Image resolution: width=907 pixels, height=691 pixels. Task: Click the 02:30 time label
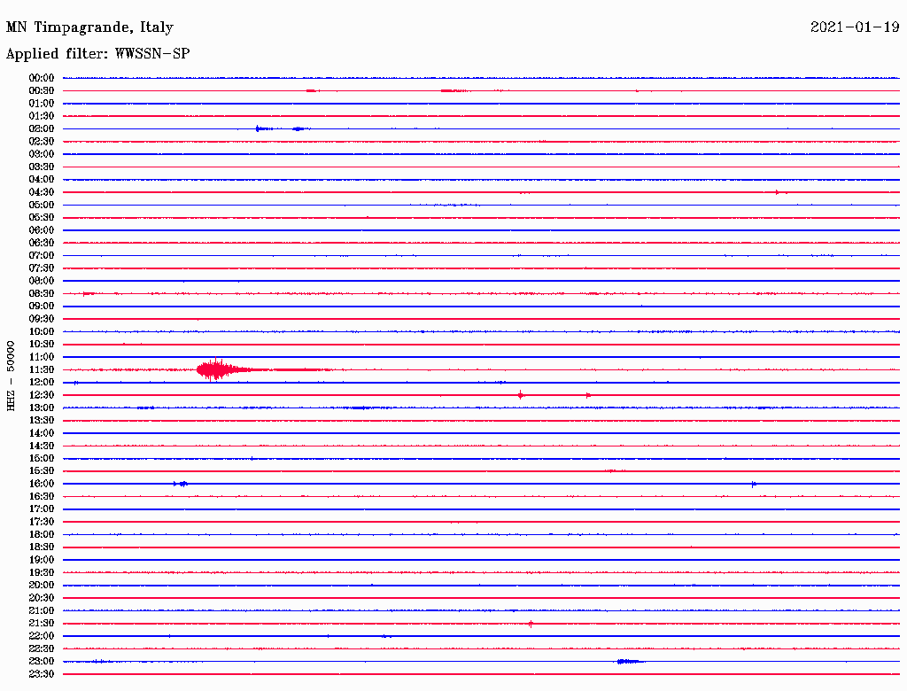[x=42, y=141]
